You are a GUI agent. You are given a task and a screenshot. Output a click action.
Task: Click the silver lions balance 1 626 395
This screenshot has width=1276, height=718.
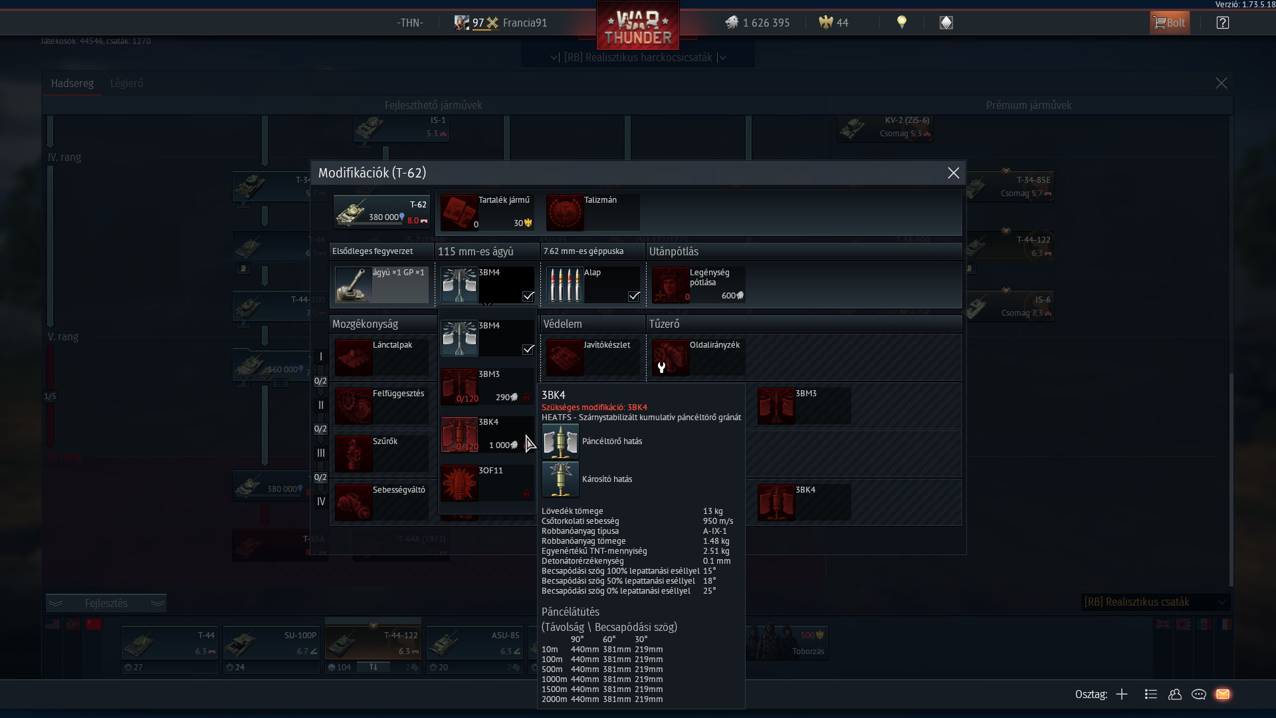758,23
